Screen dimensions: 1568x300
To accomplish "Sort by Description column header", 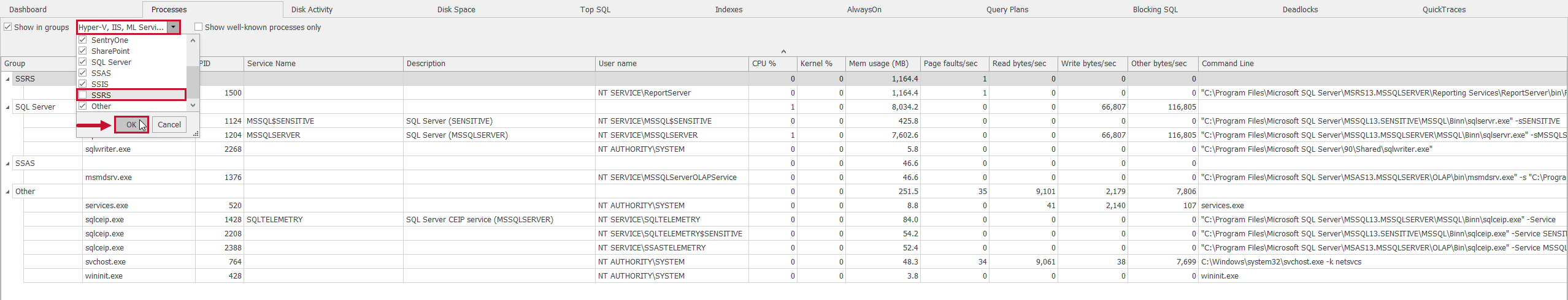I will coord(499,64).
